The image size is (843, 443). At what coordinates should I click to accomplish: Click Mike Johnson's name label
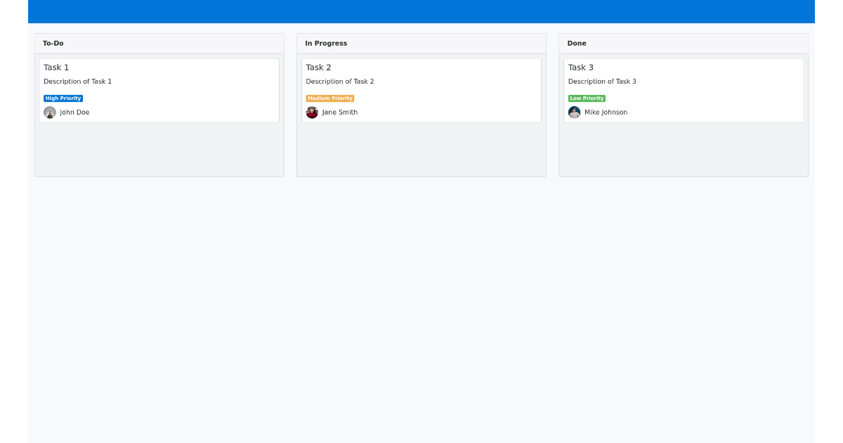click(606, 112)
